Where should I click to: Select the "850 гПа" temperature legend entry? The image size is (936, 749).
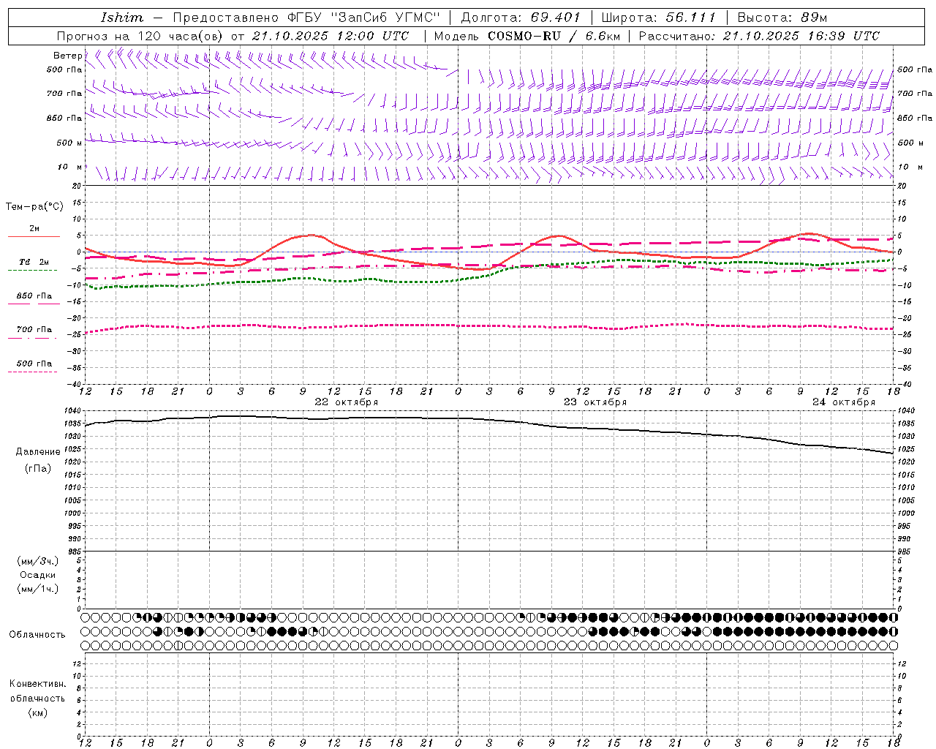[34, 296]
